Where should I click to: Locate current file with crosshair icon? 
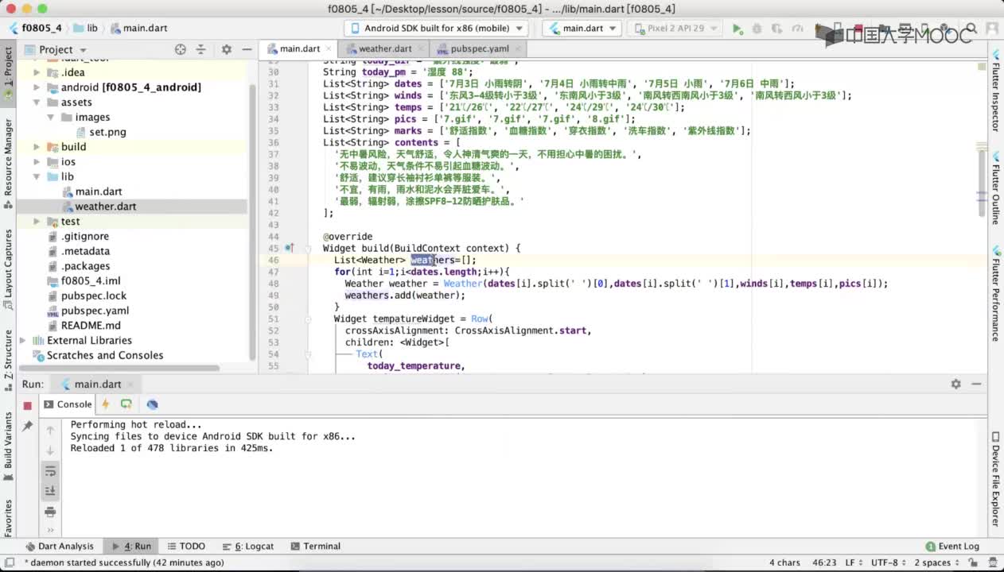click(181, 49)
